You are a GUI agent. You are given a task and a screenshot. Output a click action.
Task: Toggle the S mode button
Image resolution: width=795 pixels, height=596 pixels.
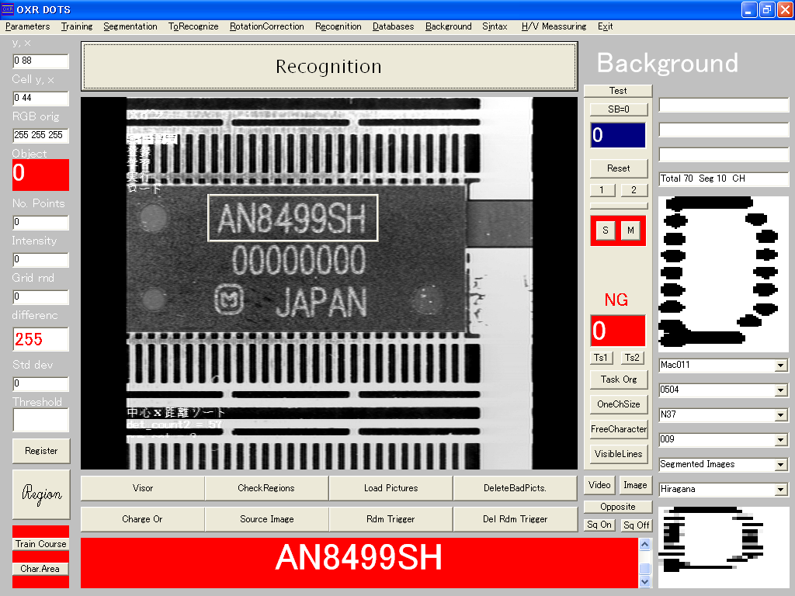pyautogui.click(x=605, y=230)
